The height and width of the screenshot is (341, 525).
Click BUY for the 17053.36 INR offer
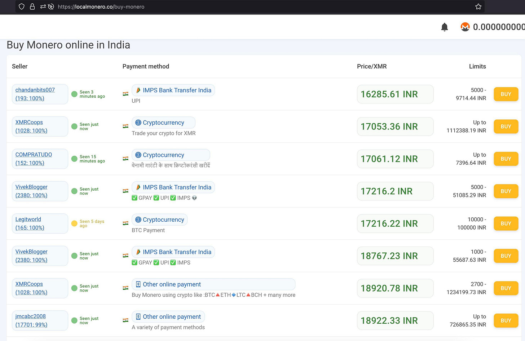tap(506, 127)
